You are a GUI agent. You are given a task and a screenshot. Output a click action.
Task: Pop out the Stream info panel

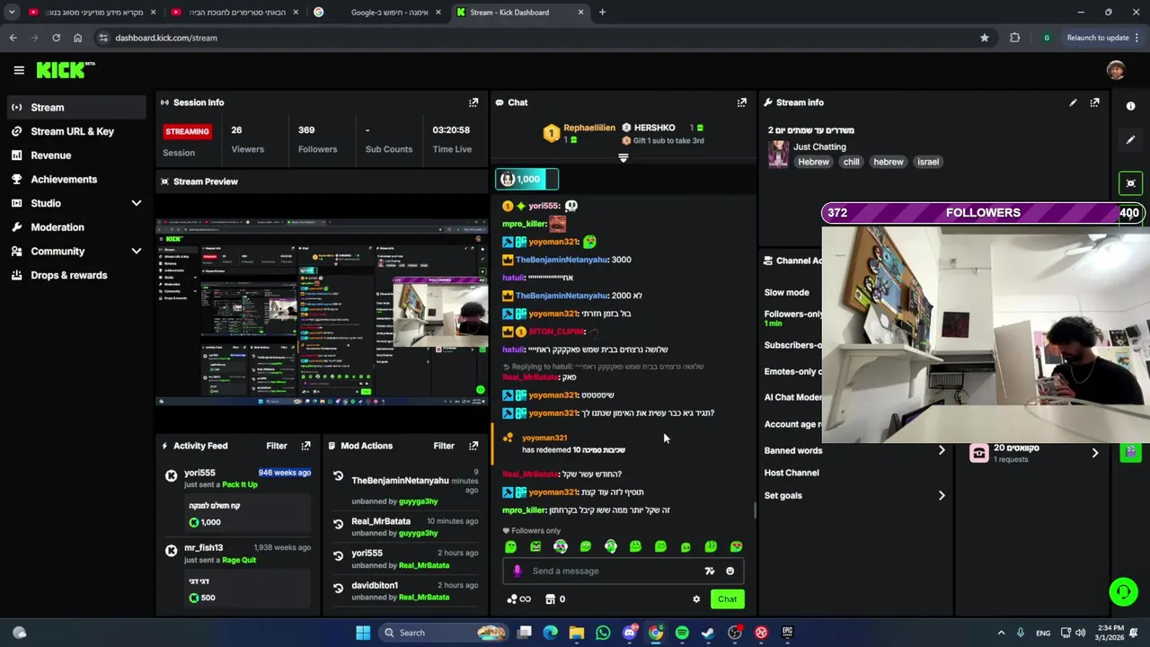click(1094, 102)
